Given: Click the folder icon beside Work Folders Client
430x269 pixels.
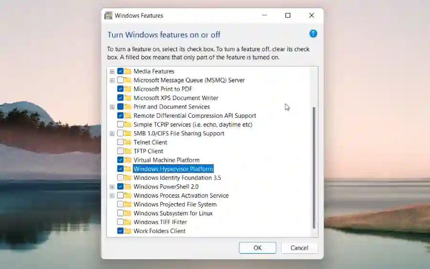Looking at the screenshot, I should pos(128,231).
